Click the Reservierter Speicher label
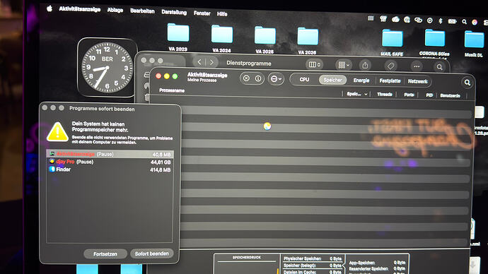The width and height of the screenshot is (488, 274). 368,269
